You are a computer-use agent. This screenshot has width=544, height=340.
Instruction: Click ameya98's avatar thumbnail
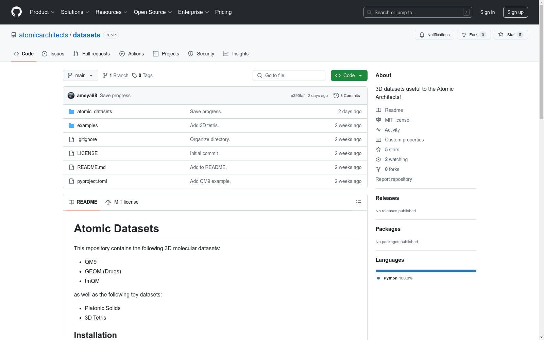tap(71, 96)
